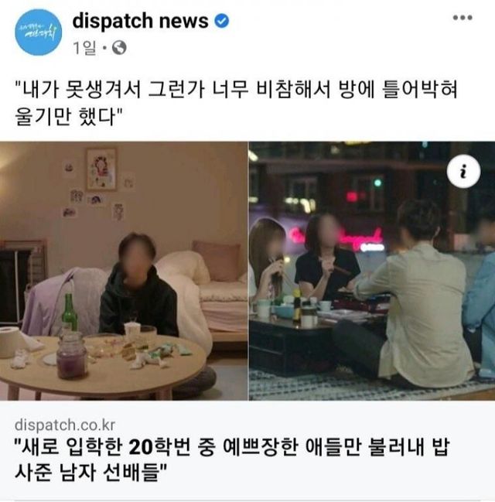The image size is (495, 502).
Task: Open the three-dot post options menu
Action: 463,18
